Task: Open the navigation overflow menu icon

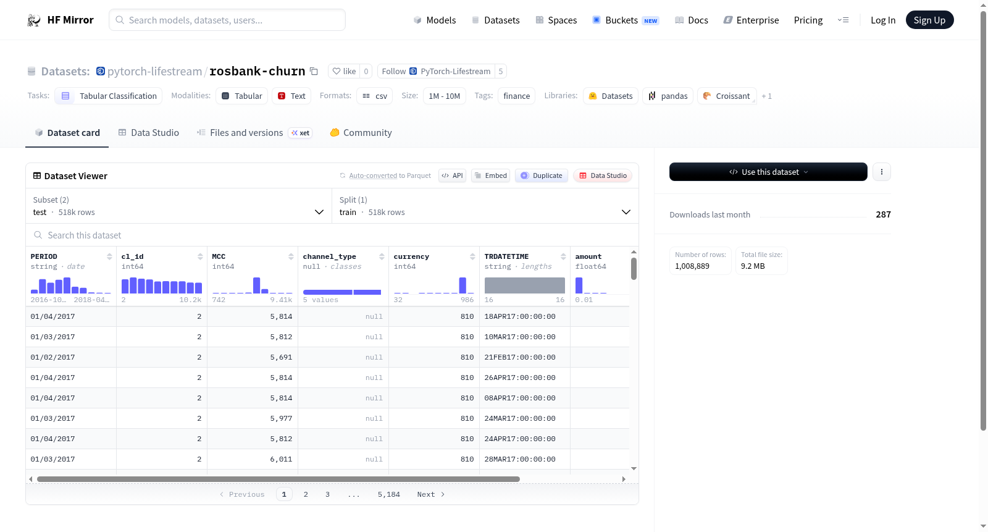Action: pos(843,20)
